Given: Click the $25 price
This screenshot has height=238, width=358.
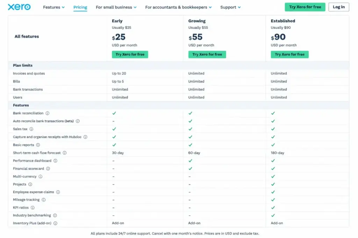Looking at the screenshot, I should click(x=119, y=37).
